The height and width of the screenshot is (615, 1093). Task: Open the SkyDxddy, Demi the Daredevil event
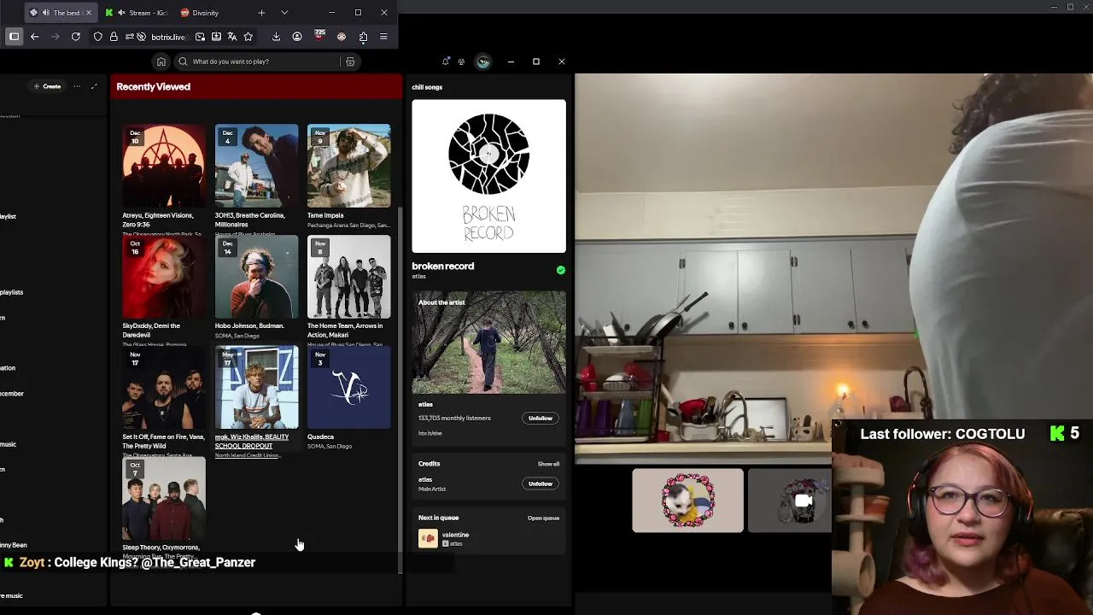pyautogui.click(x=163, y=289)
